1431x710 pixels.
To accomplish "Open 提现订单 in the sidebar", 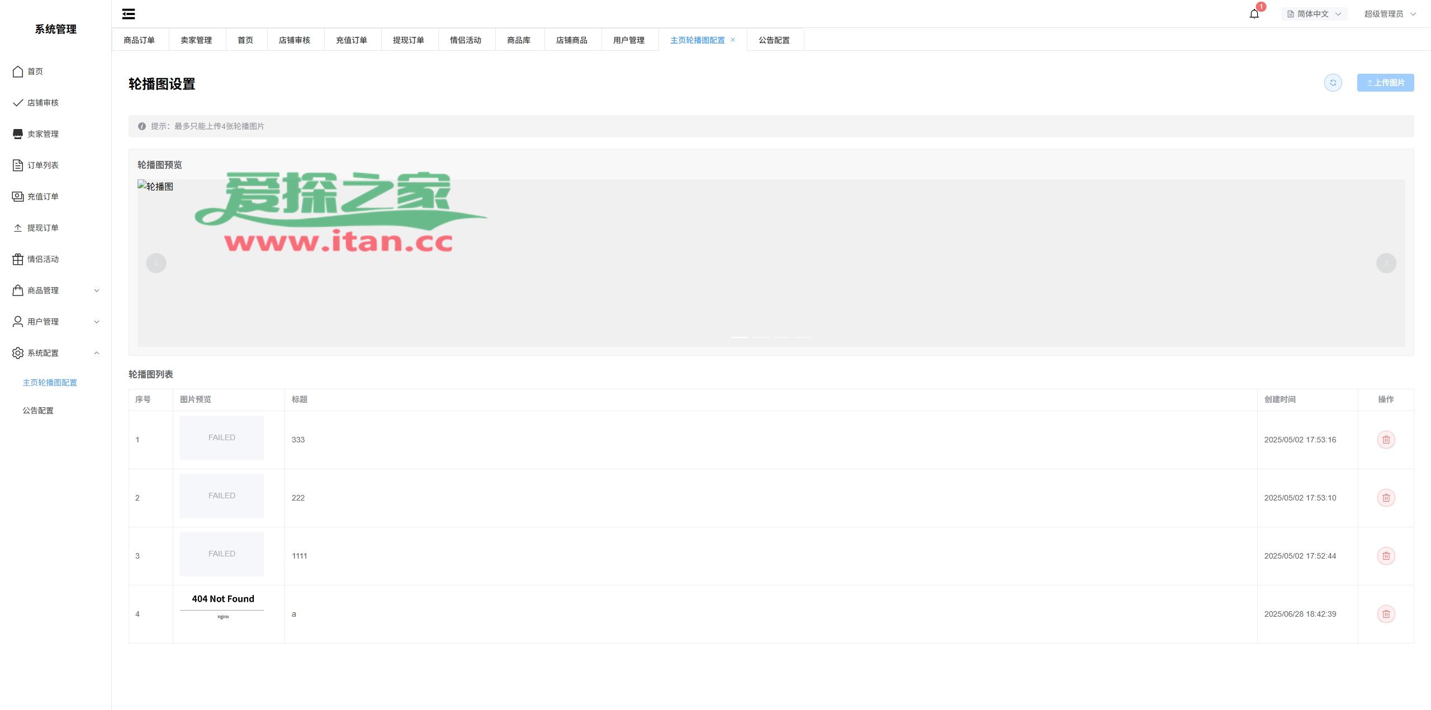I will point(56,228).
